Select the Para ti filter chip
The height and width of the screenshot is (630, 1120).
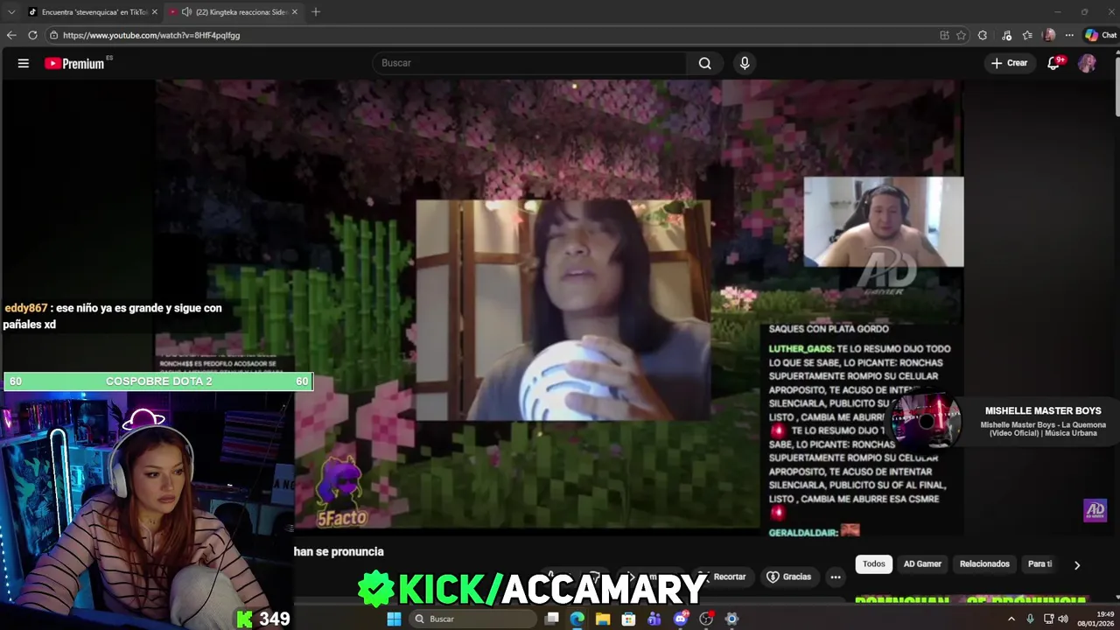(1039, 564)
